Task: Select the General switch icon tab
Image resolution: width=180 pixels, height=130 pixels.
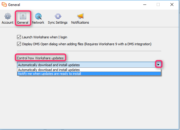Action: tap(23, 19)
